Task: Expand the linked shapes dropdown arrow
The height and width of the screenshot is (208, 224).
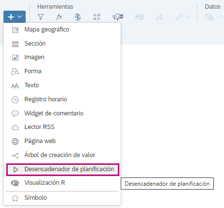Action: coord(189,16)
